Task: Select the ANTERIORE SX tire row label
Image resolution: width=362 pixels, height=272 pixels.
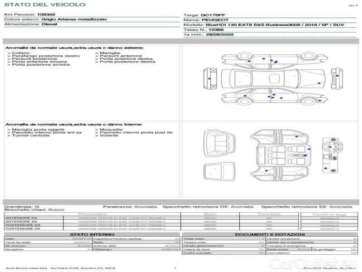Action: pyautogui.click(x=21, y=222)
